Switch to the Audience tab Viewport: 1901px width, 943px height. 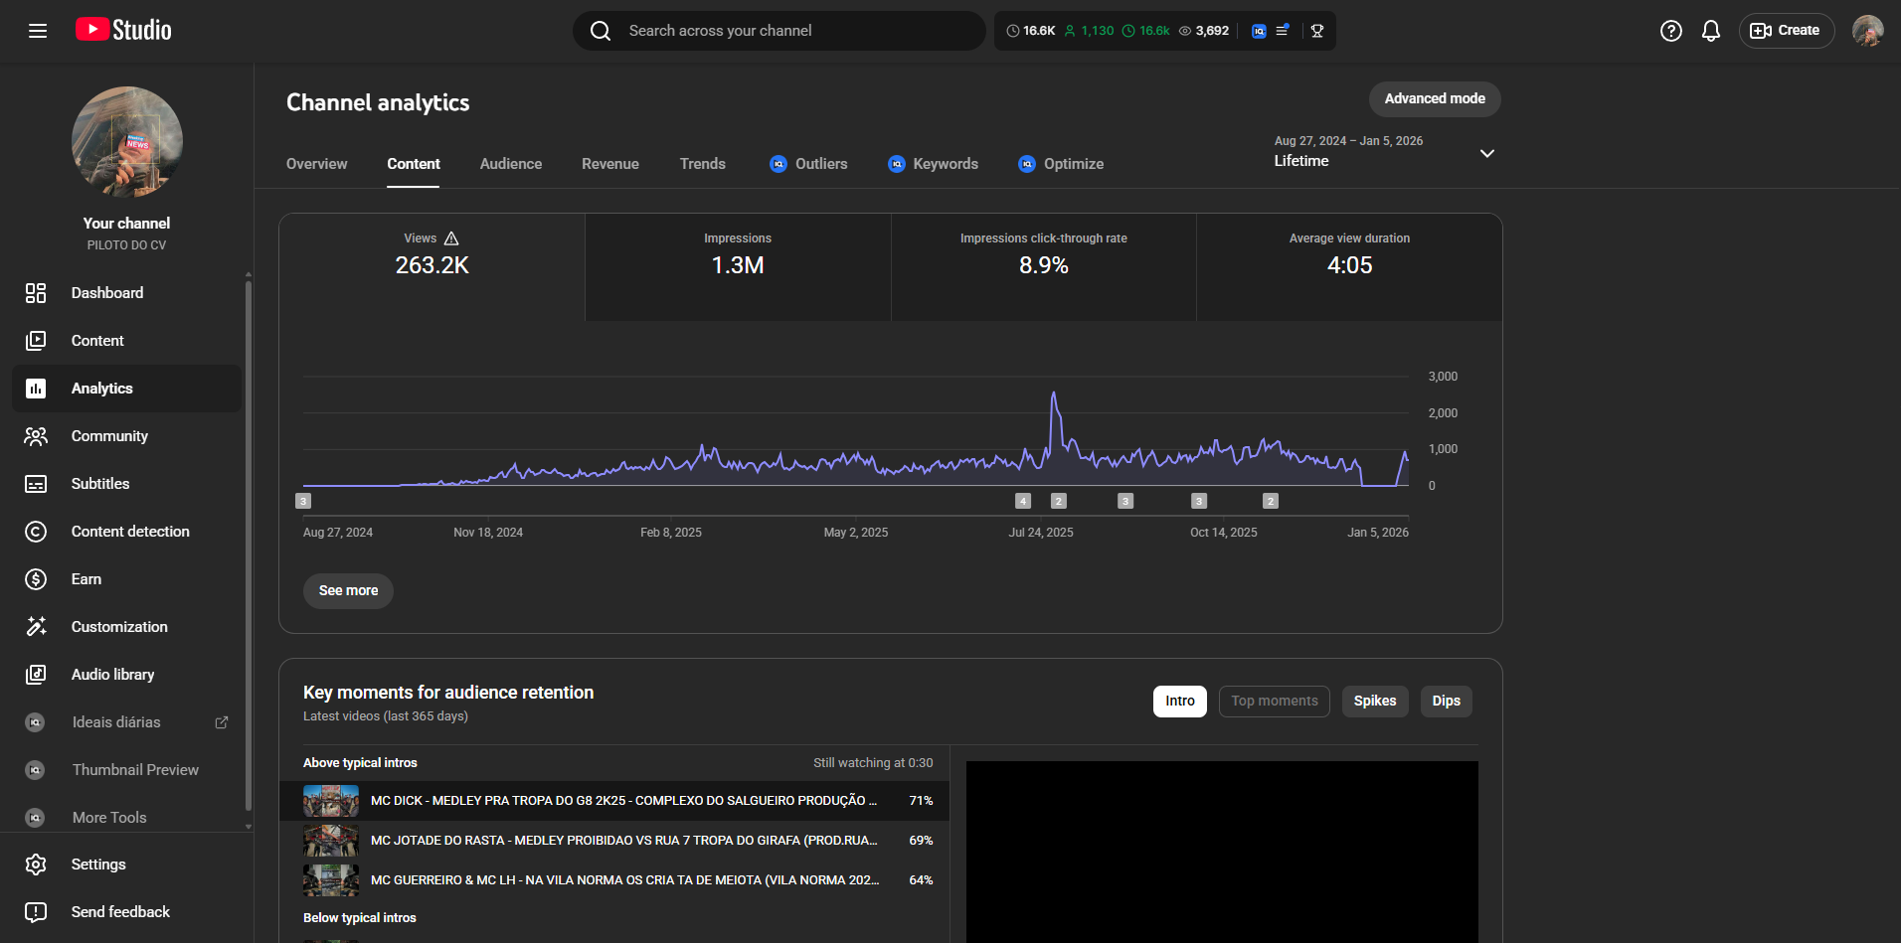tap(511, 164)
